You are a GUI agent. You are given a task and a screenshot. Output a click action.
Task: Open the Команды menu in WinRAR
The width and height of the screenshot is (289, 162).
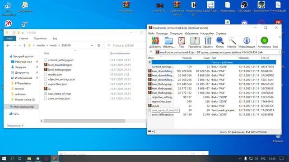point(162,33)
